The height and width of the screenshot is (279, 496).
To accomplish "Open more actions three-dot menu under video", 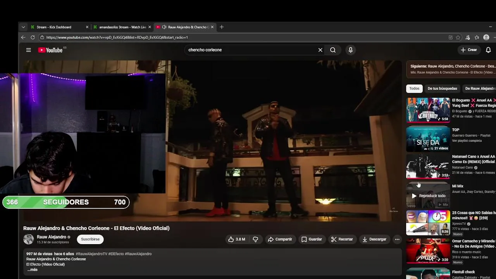I will pos(397,239).
